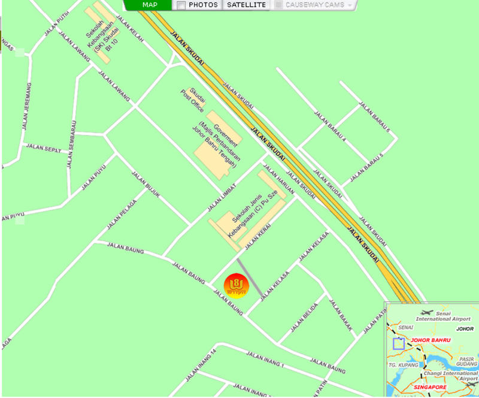This screenshot has height=398, width=479.
Task: Click SINGAPORE label in the minimap
Action: pos(430,387)
